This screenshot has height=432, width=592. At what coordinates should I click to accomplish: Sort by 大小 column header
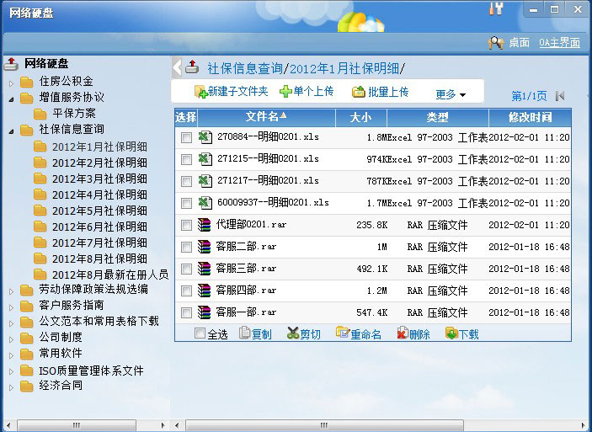(361, 117)
